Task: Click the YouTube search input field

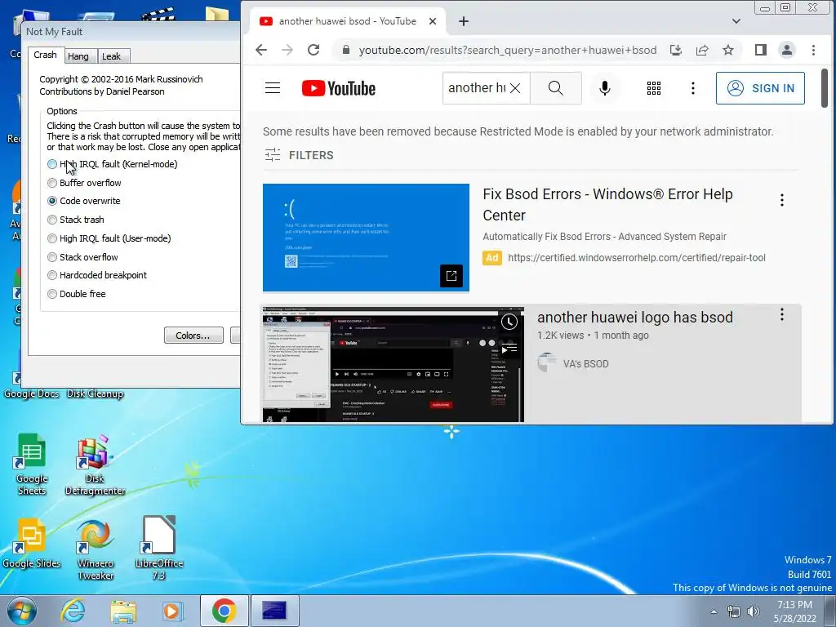Action: (476, 88)
